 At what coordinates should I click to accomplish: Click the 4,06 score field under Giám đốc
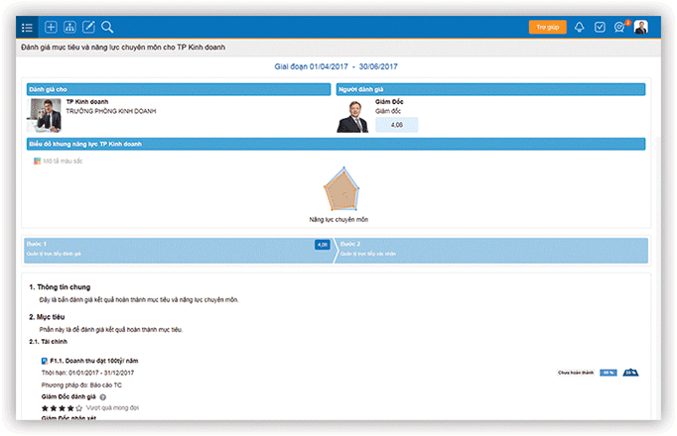[x=397, y=125]
